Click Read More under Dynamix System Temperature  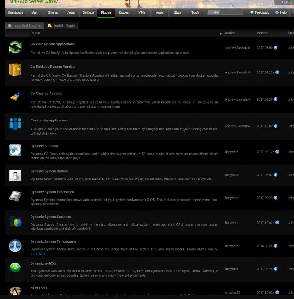pos(38,254)
